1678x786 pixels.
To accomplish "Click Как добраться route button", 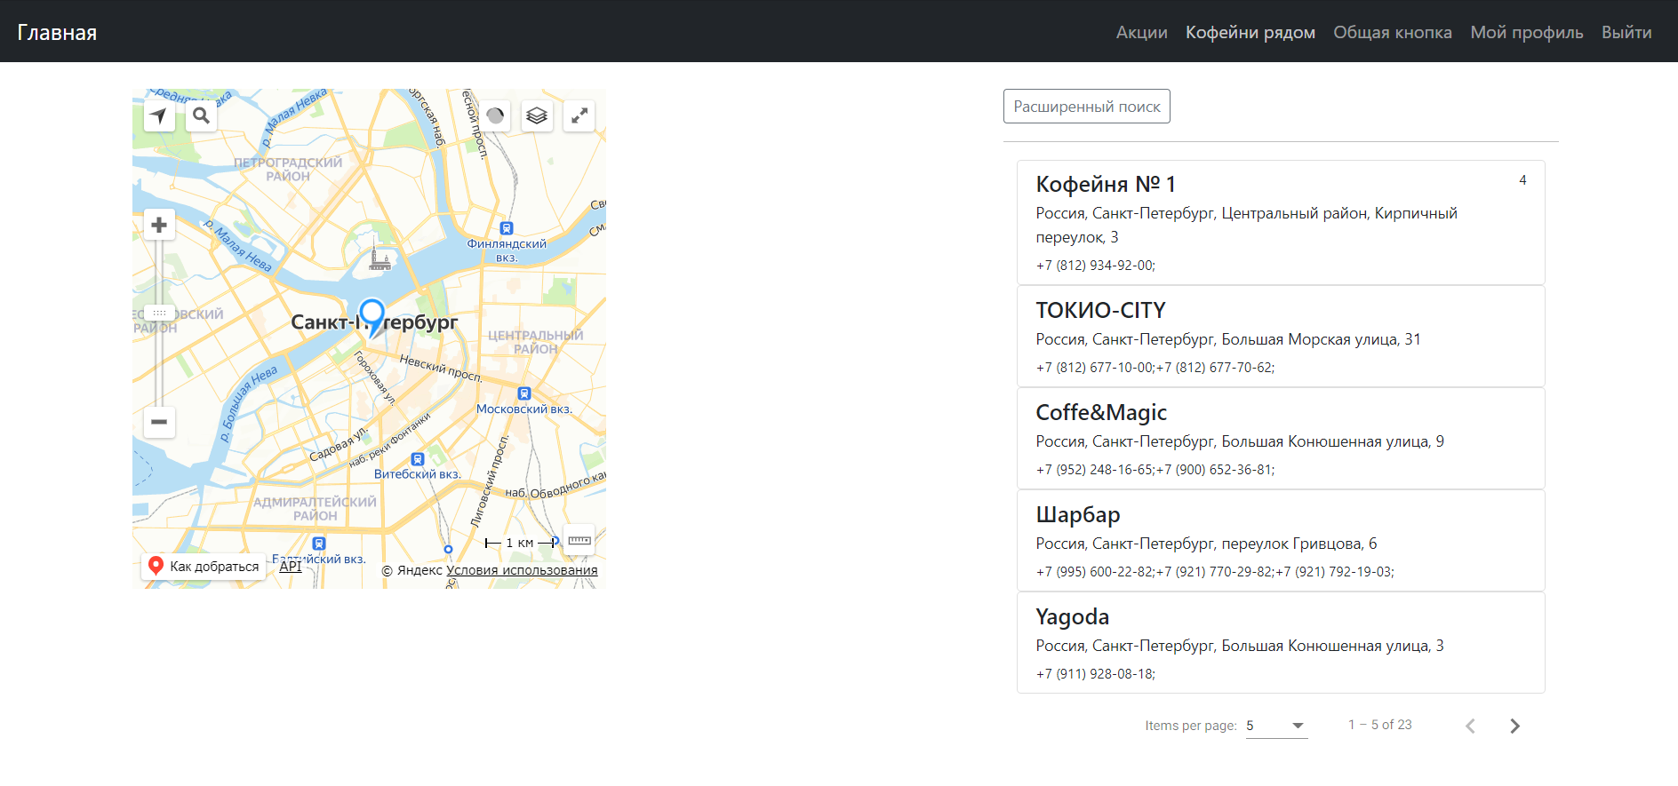I will (204, 566).
